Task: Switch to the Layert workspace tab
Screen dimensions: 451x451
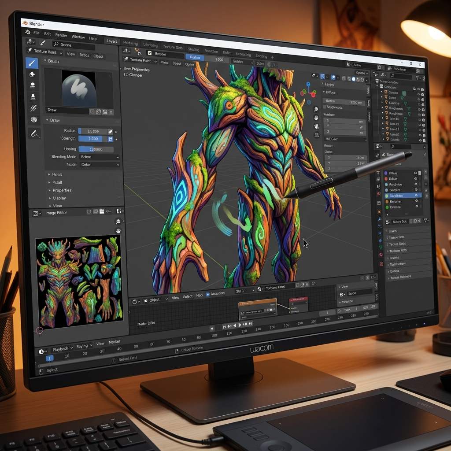Action: 112,41
